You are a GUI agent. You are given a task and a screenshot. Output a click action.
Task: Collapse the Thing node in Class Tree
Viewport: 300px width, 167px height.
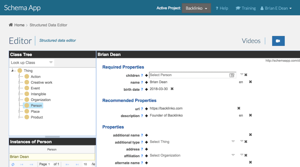tap(12, 71)
